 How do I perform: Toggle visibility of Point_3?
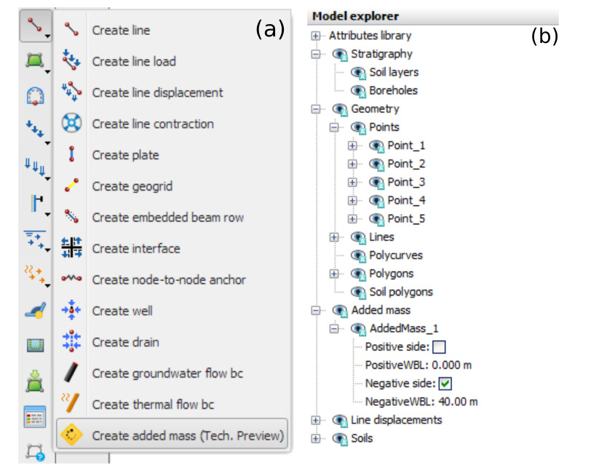[x=376, y=182]
